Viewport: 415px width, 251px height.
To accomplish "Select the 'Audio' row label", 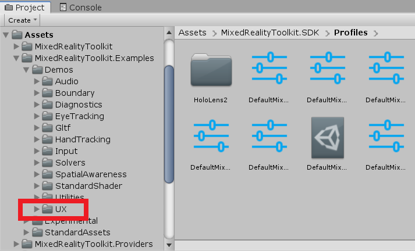I will [67, 81].
